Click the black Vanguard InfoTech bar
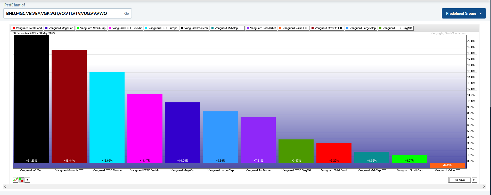This screenshot has width=491, height=195. pos(31,99)
